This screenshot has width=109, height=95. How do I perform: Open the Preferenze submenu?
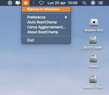[x=46, y=17]
